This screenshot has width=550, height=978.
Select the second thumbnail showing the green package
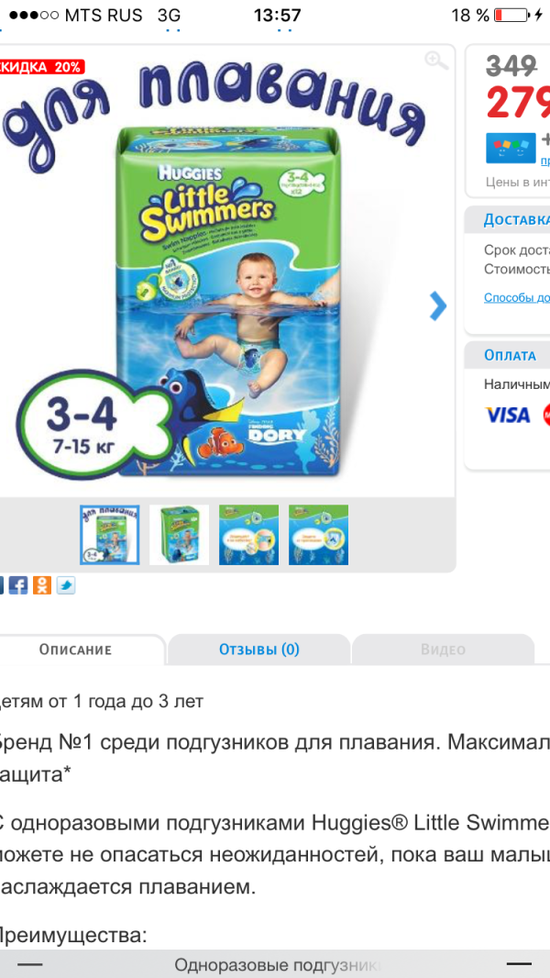pos(180,535)
